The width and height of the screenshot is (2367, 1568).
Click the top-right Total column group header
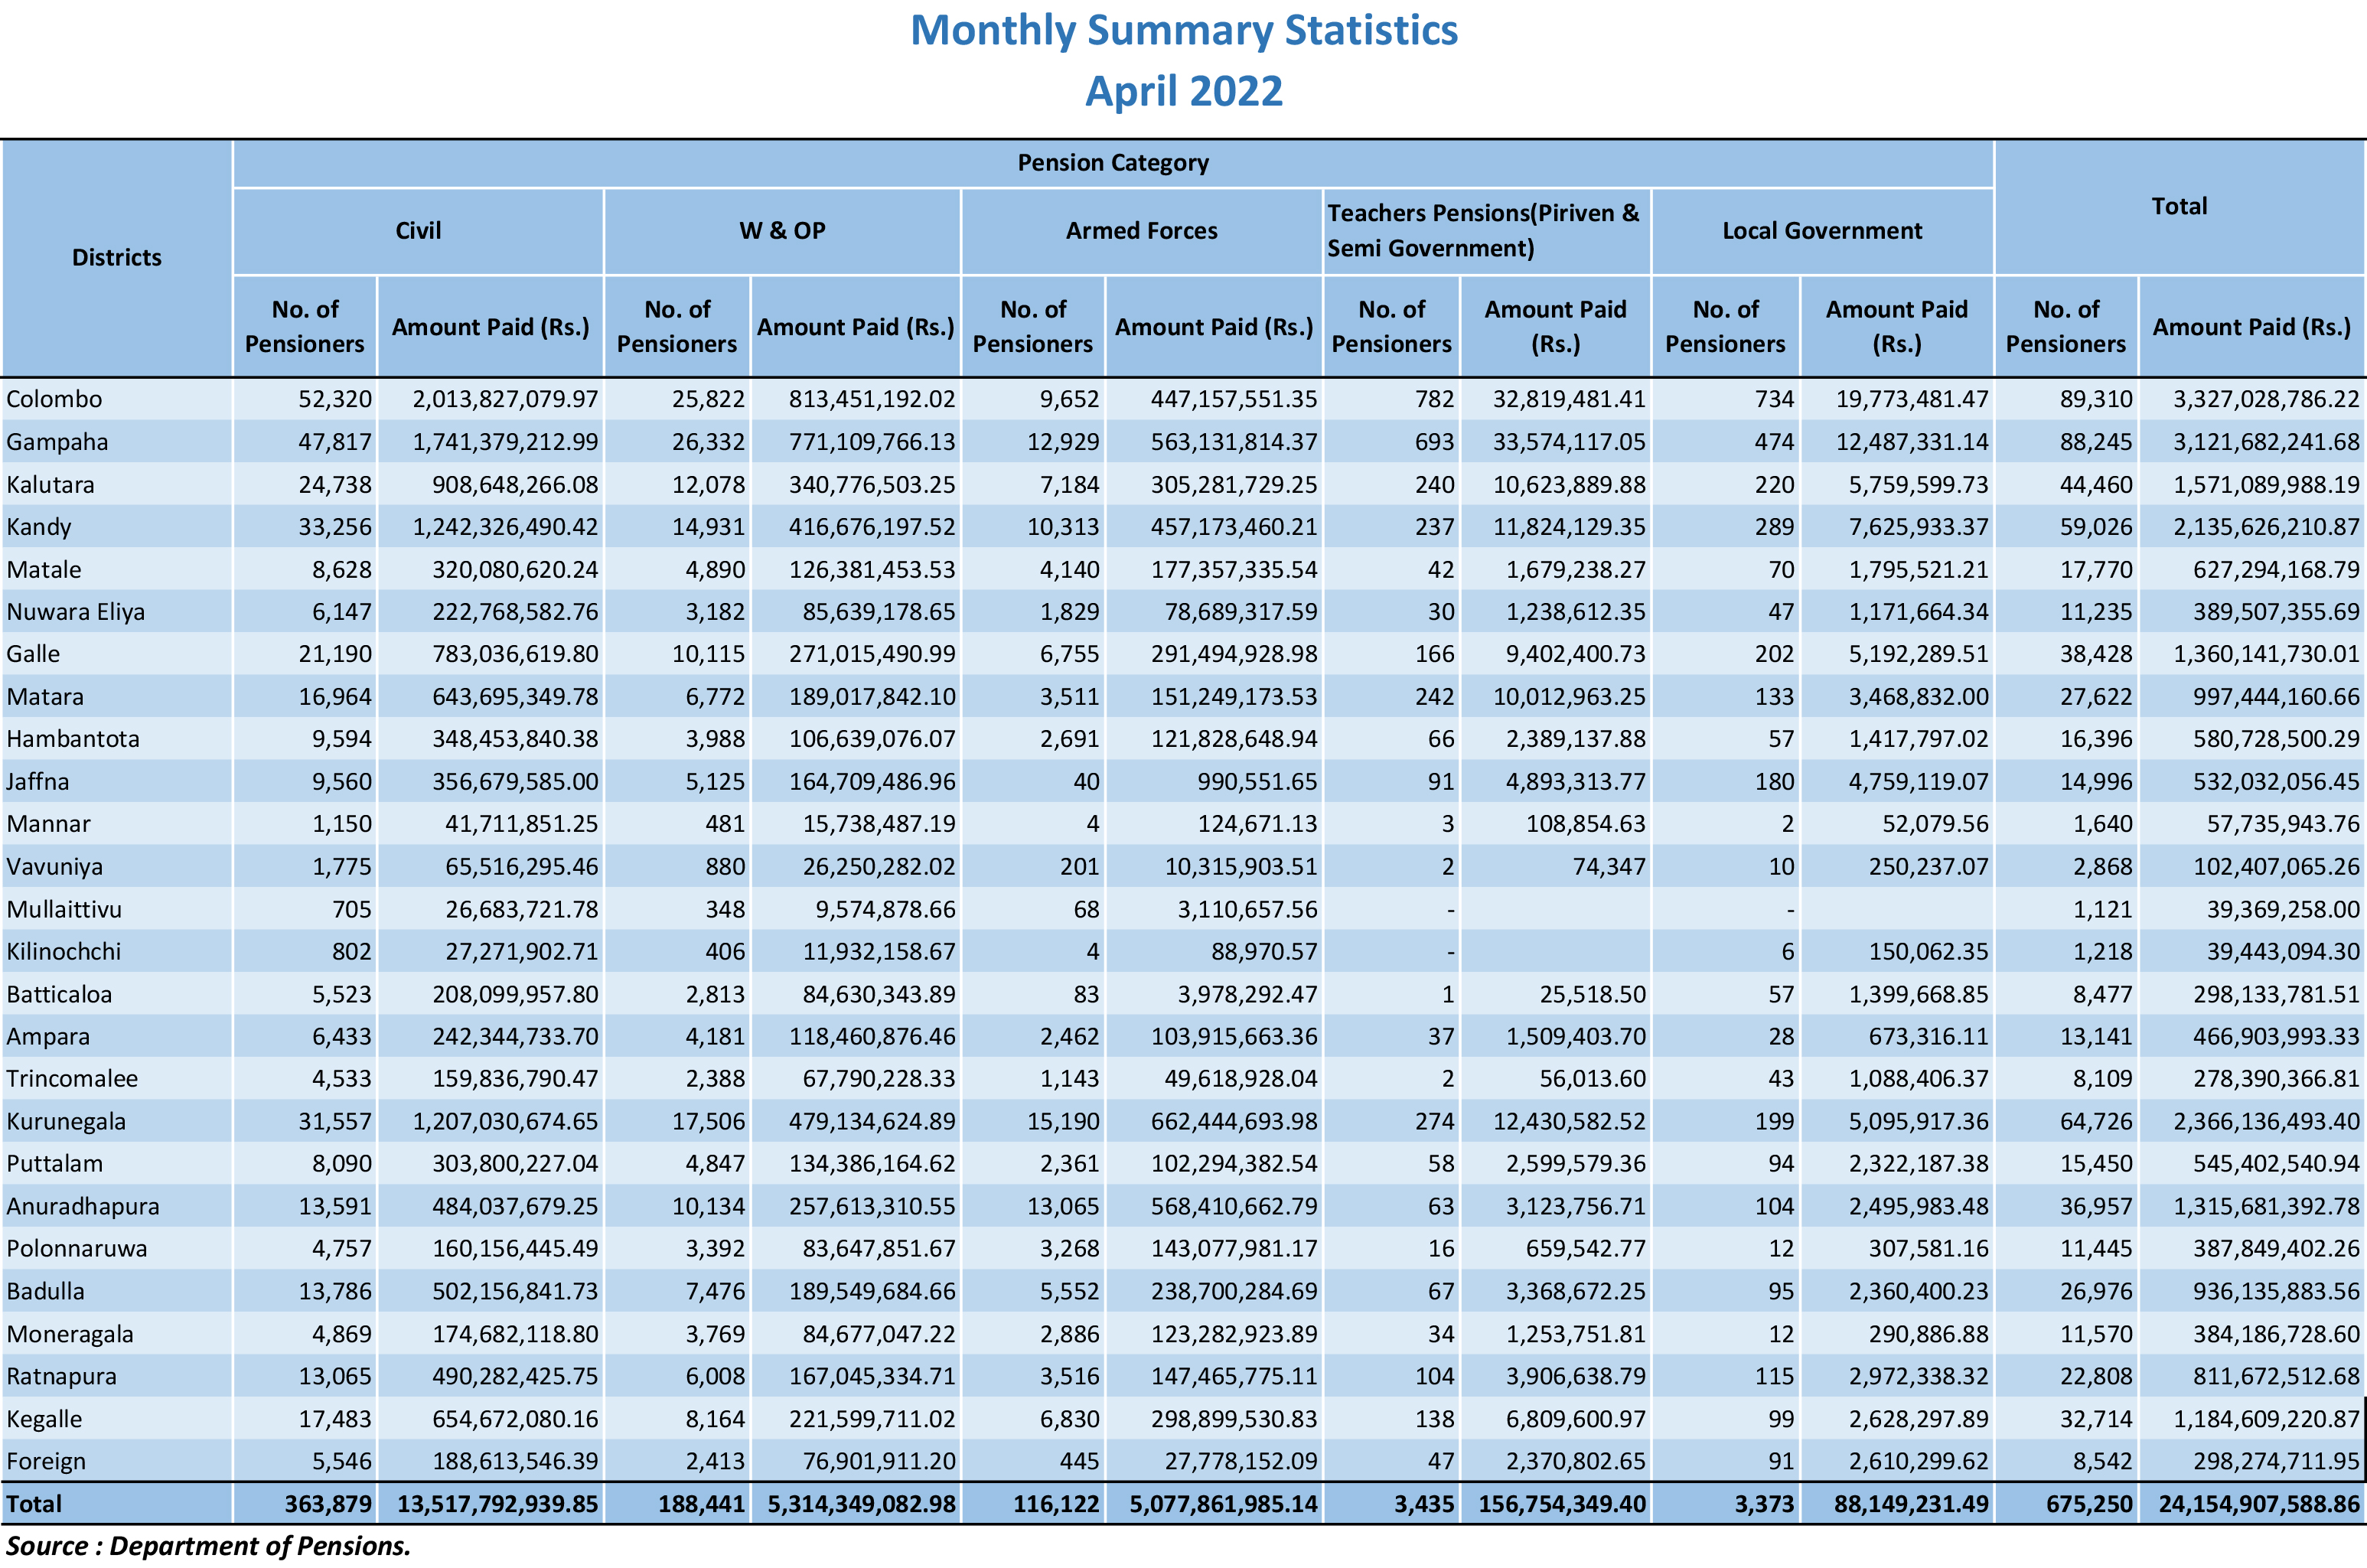pyautogui.click(x=2179, y=207)
